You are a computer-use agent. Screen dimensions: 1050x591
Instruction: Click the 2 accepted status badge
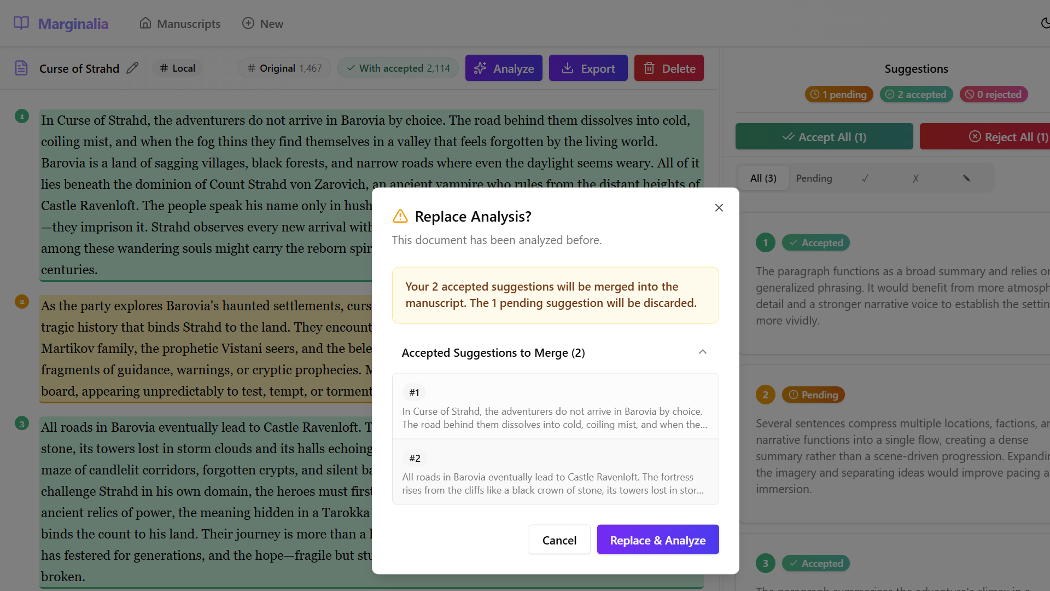[x=916, y=94]
